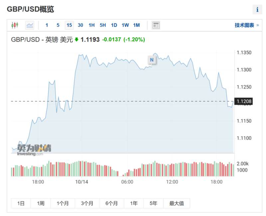
Task: Select the 1W interval
Action: click(125, 25)
